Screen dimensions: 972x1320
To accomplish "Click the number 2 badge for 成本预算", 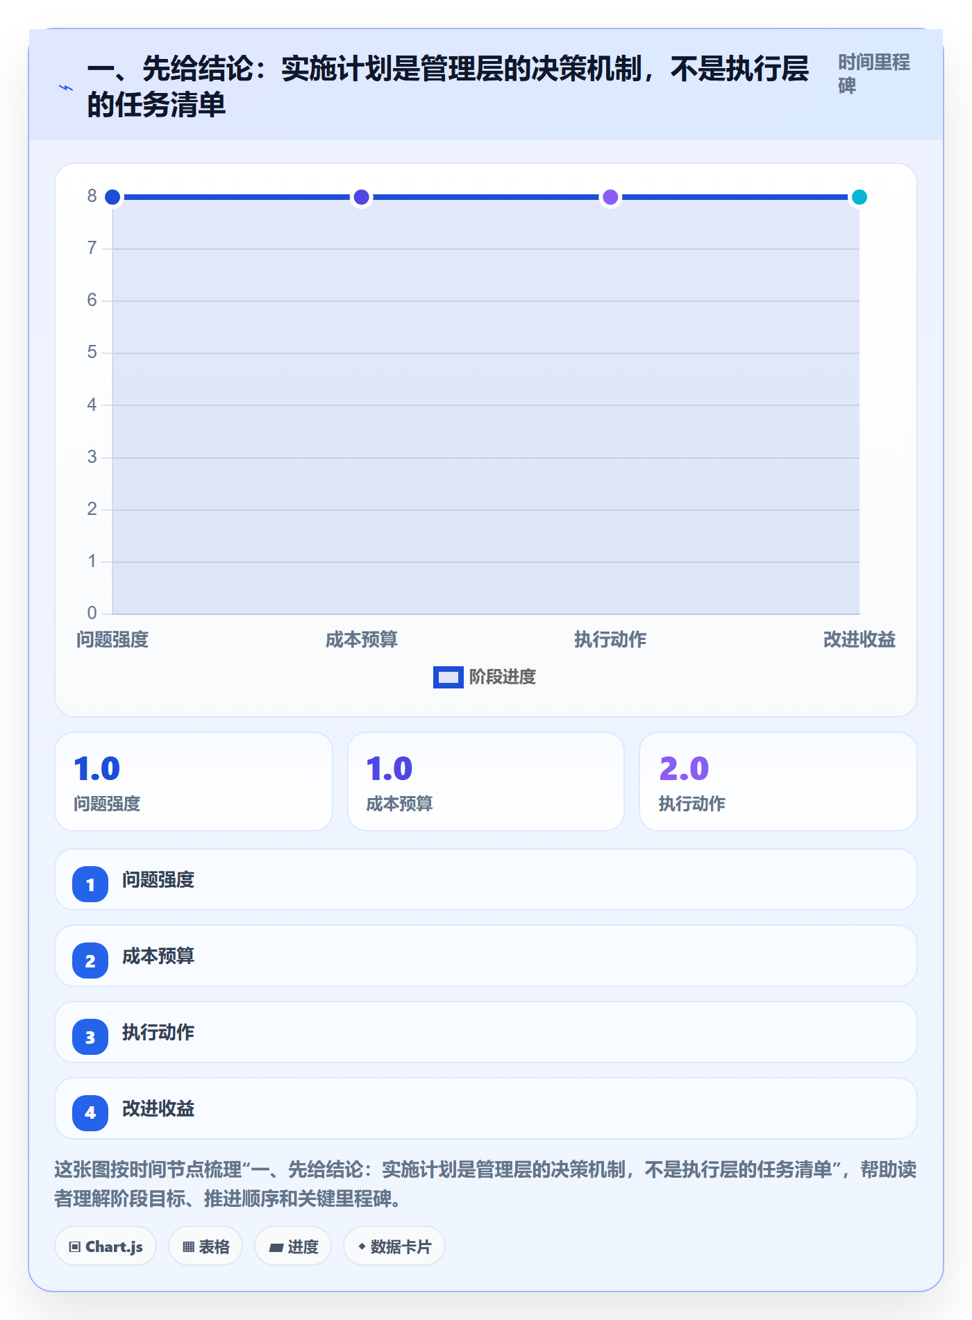I will click(90, 961).
